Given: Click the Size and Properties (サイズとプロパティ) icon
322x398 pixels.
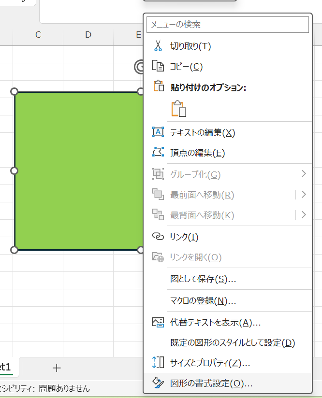Looking at the screenshot, I should 158,363.
